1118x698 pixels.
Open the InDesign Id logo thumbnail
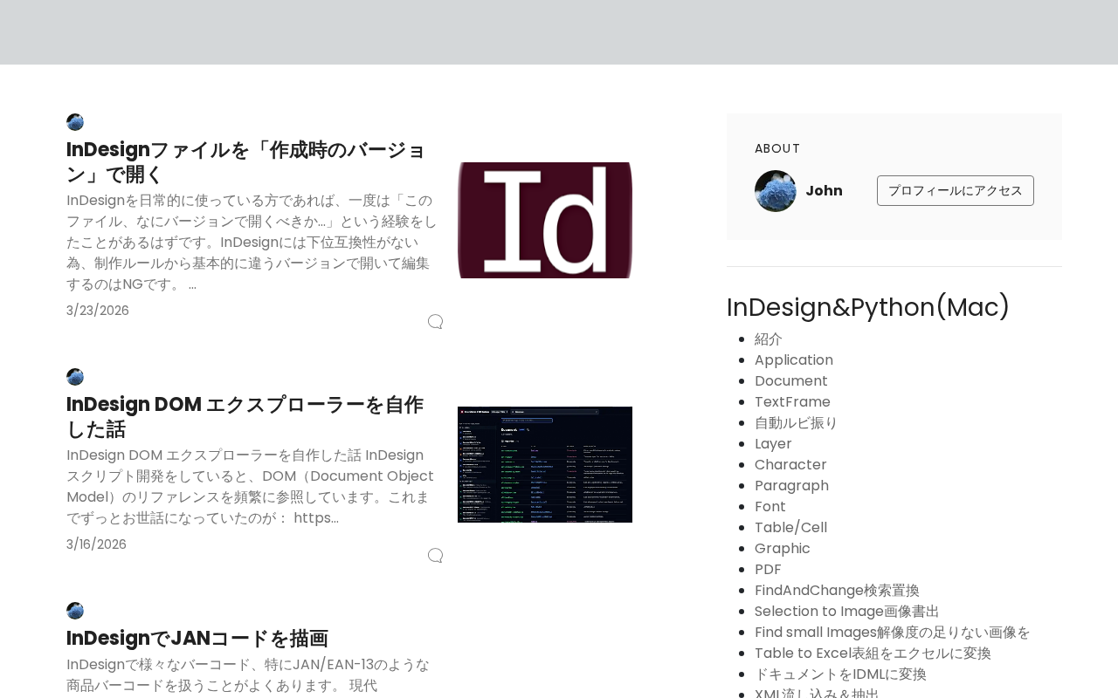[545, 220]
